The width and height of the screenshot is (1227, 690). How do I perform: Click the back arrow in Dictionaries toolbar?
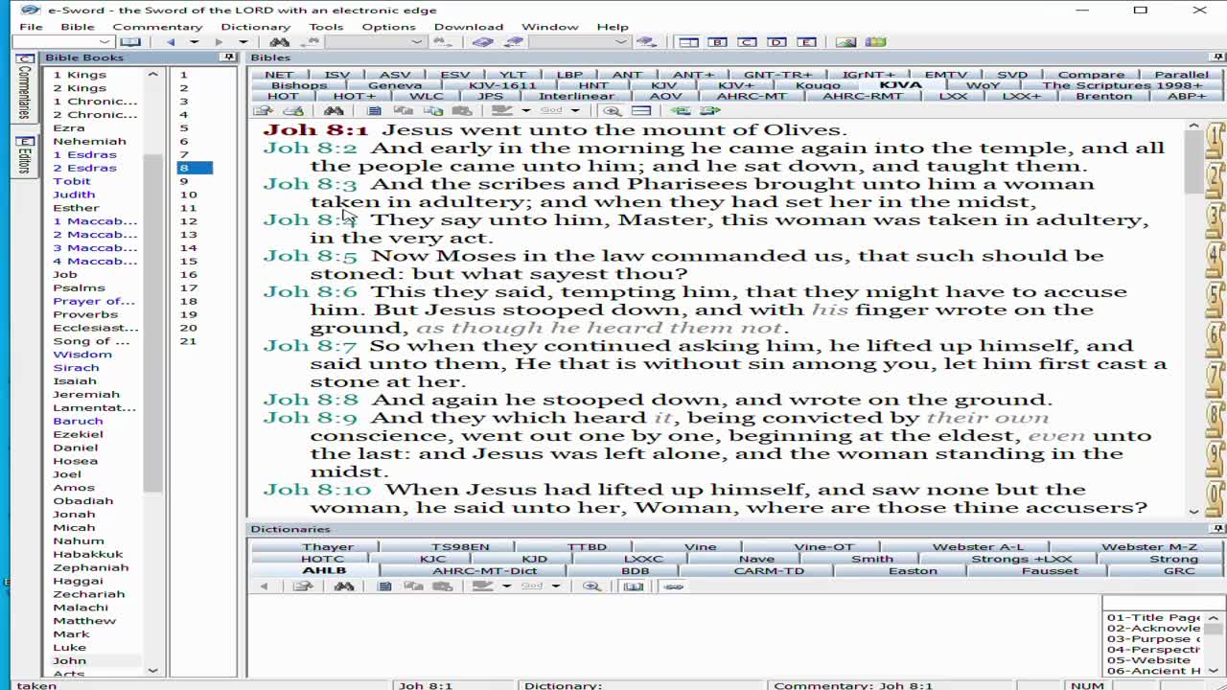[x=264, y=586]
